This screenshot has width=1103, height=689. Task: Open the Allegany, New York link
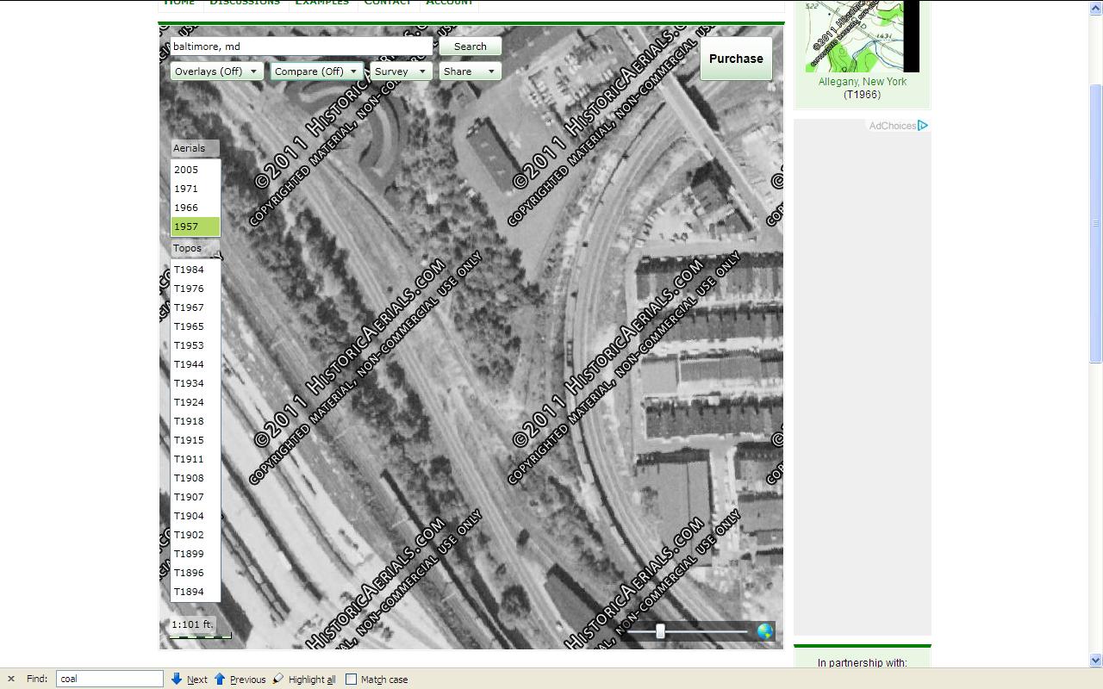[862, 82]
